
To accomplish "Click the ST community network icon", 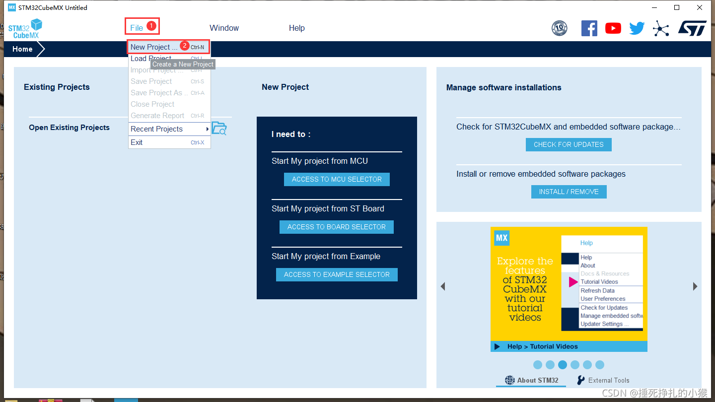I will (x=661, y=28).
